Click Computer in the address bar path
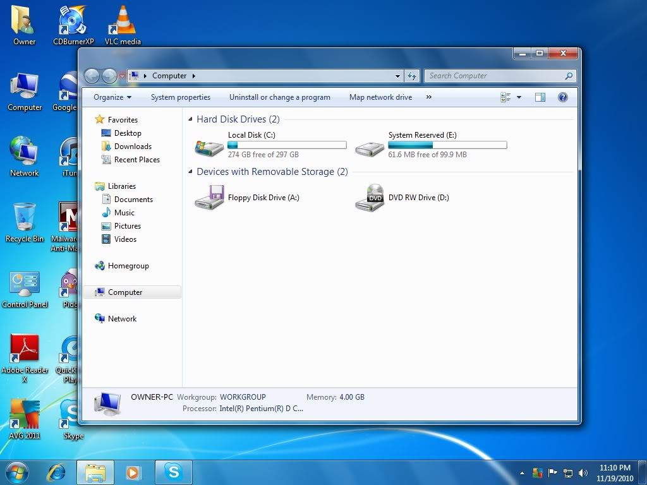The width and height of the screenshot is (647, 485). [x=169, y=76]
